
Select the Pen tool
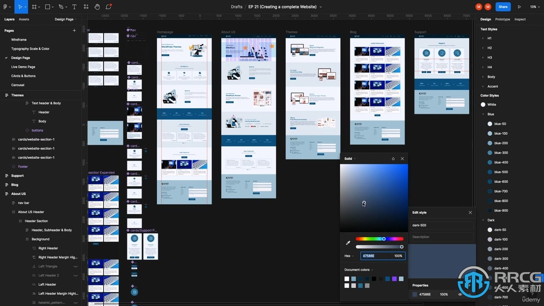(61, 7)
